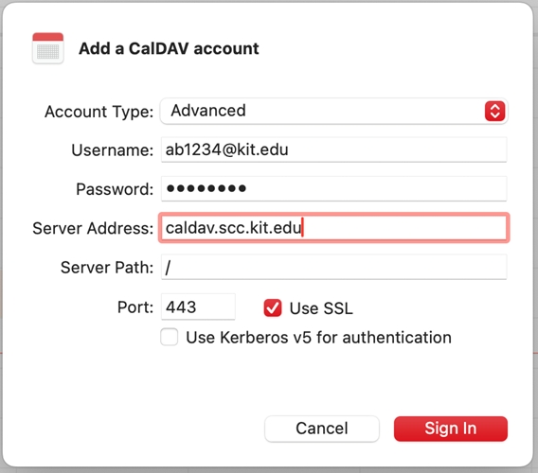This screenshot has width=538, height=473.
Task: Click the Advanced account type selection box
Action: pyautogui.click(x=333, y=111)
